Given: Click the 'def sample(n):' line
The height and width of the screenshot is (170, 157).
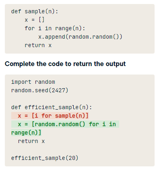Looking at the screenshot, I should pos(35,11).
